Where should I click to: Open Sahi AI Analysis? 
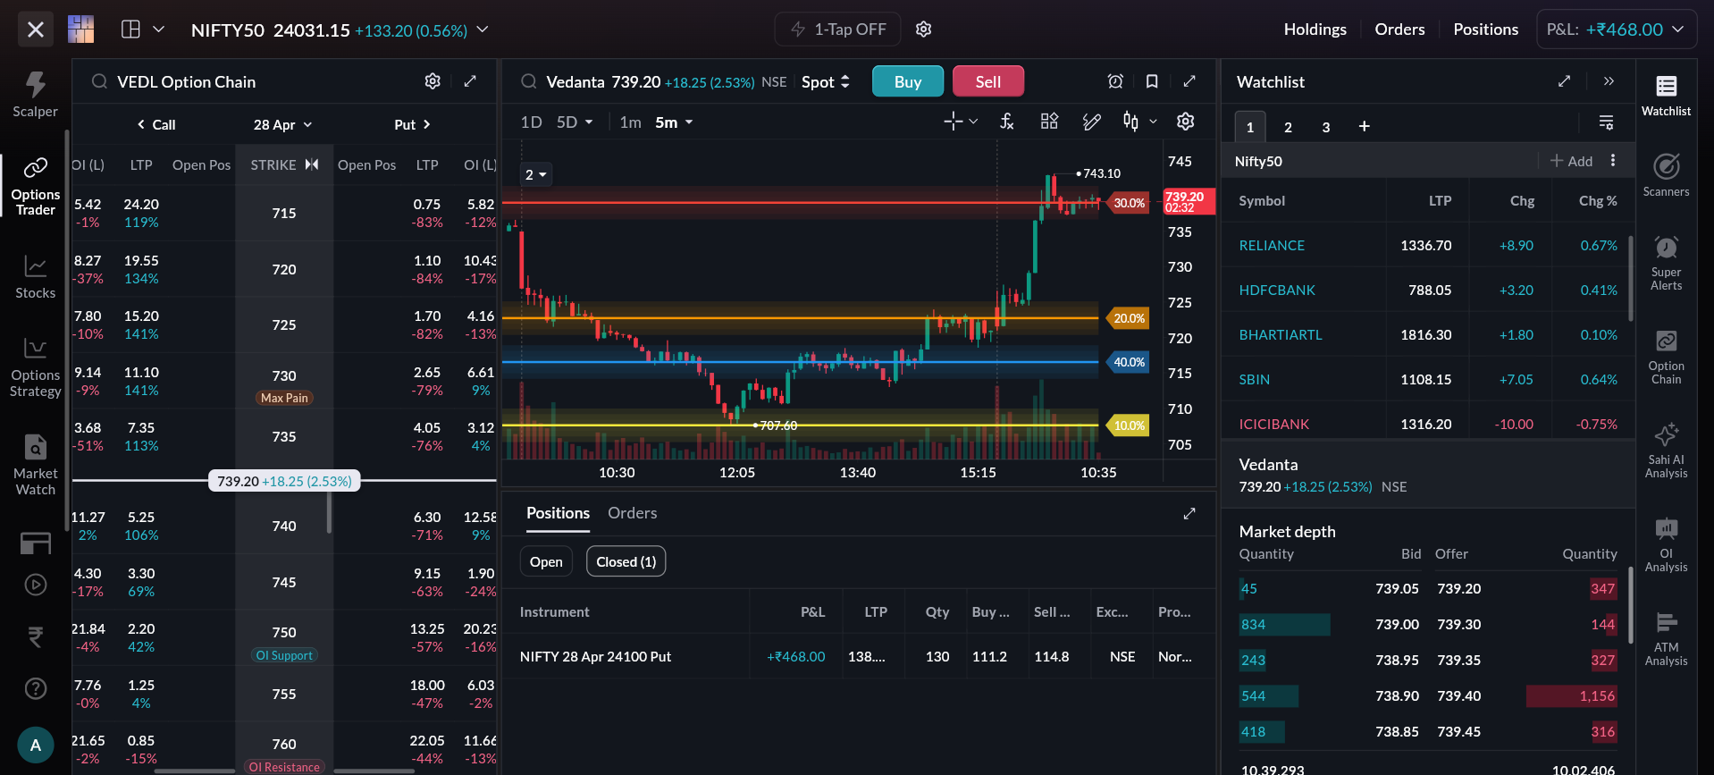coord(1666,451)
